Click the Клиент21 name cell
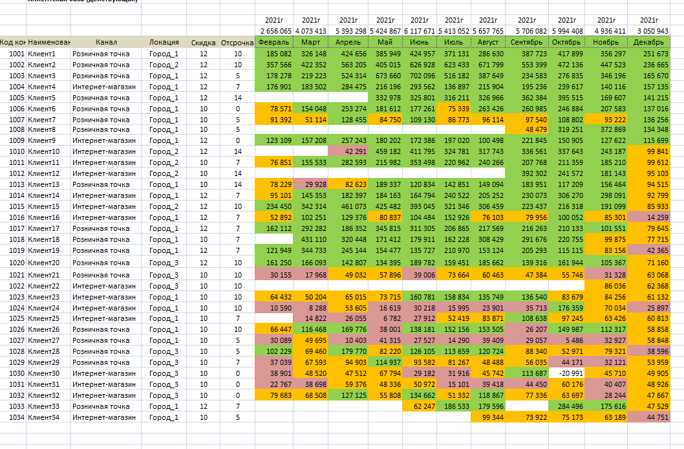Image resolution: width=684 pixels, height=449 pixels. [x=48, y=275]
